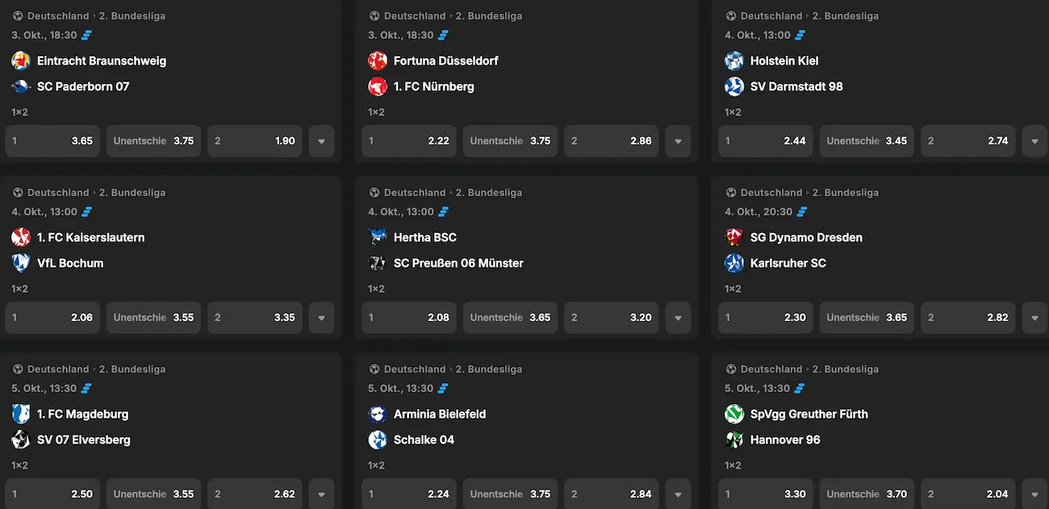Click the stats icon beside Arminia Bielefeld's match time
The image size is (1049, 509).
[444, 388]
